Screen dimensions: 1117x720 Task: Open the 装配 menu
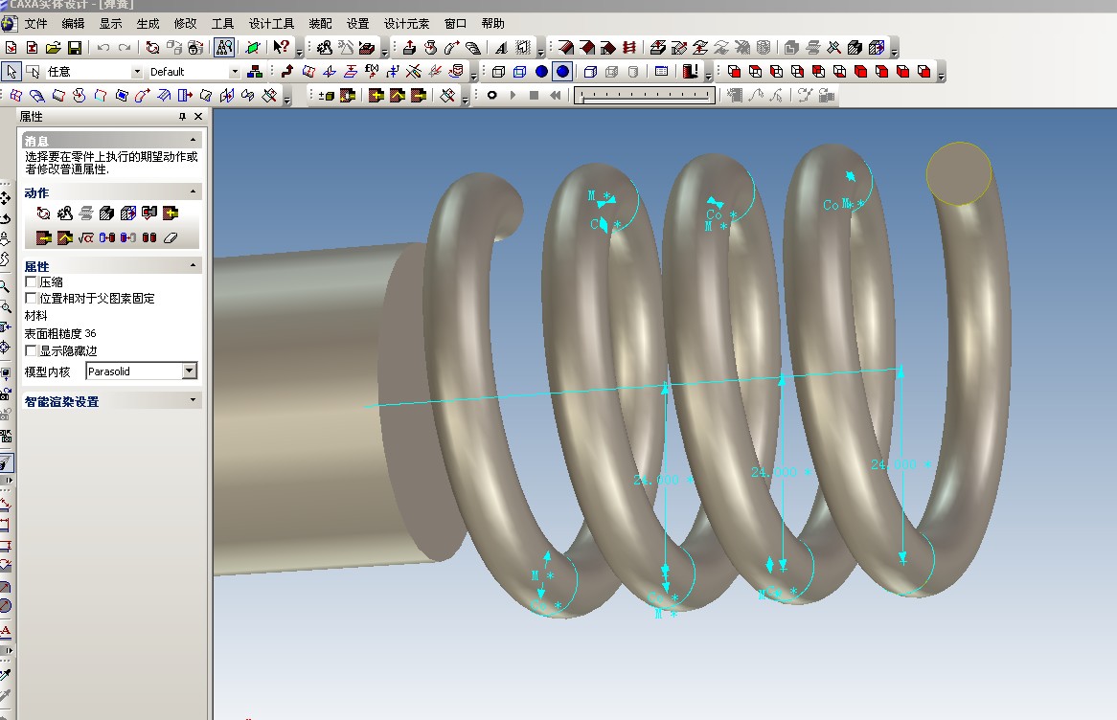coord(321,24)
